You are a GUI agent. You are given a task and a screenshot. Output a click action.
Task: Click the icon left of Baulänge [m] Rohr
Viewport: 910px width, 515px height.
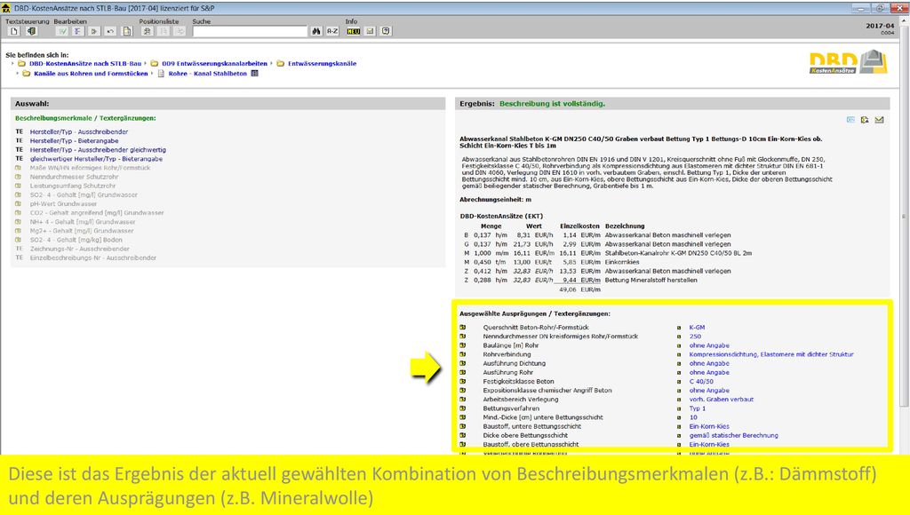[x=462, y=345]
